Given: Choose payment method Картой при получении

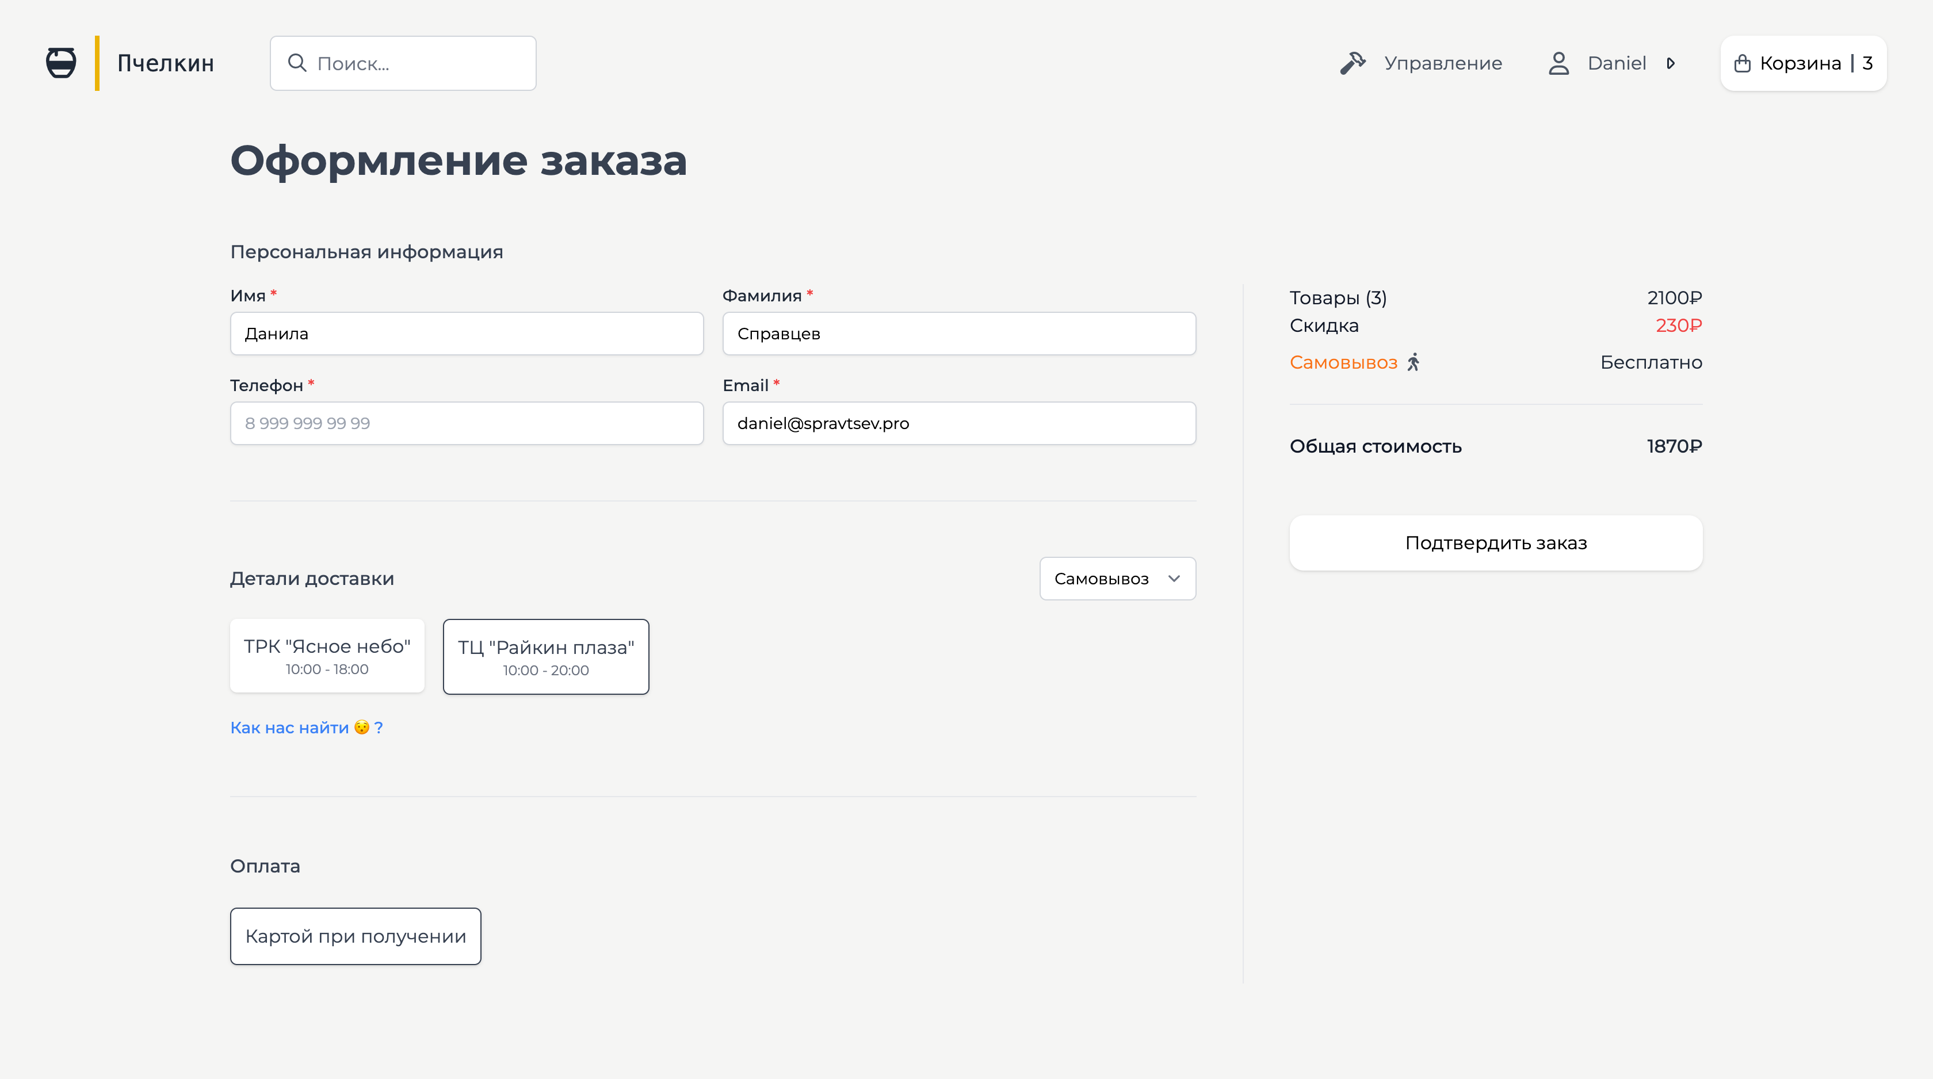Looking at the screenshot, I should 355,936.
